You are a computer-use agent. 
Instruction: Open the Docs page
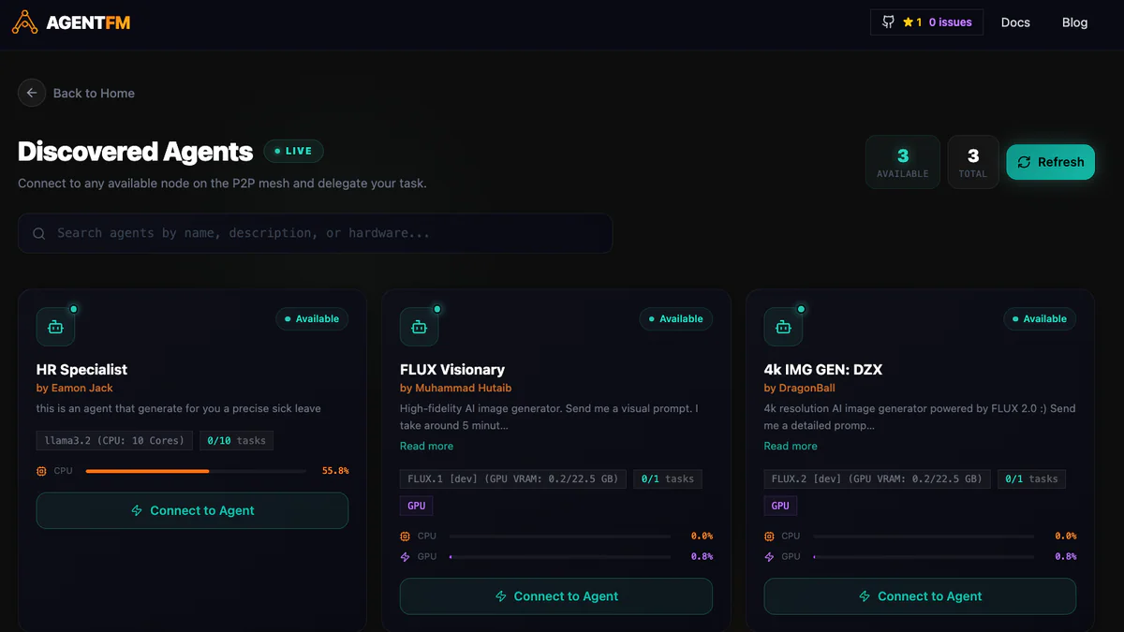1015,22
